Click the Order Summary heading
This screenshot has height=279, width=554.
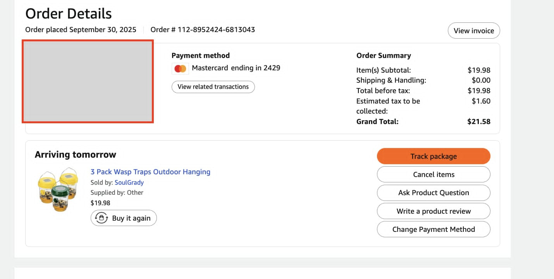point(384,55)
